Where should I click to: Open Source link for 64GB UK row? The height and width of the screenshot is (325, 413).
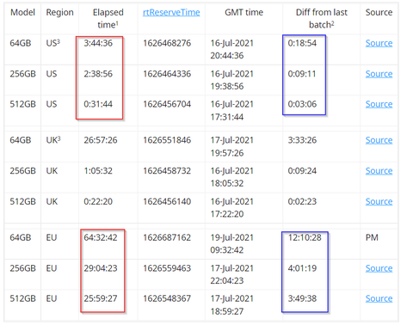point(379,140)
